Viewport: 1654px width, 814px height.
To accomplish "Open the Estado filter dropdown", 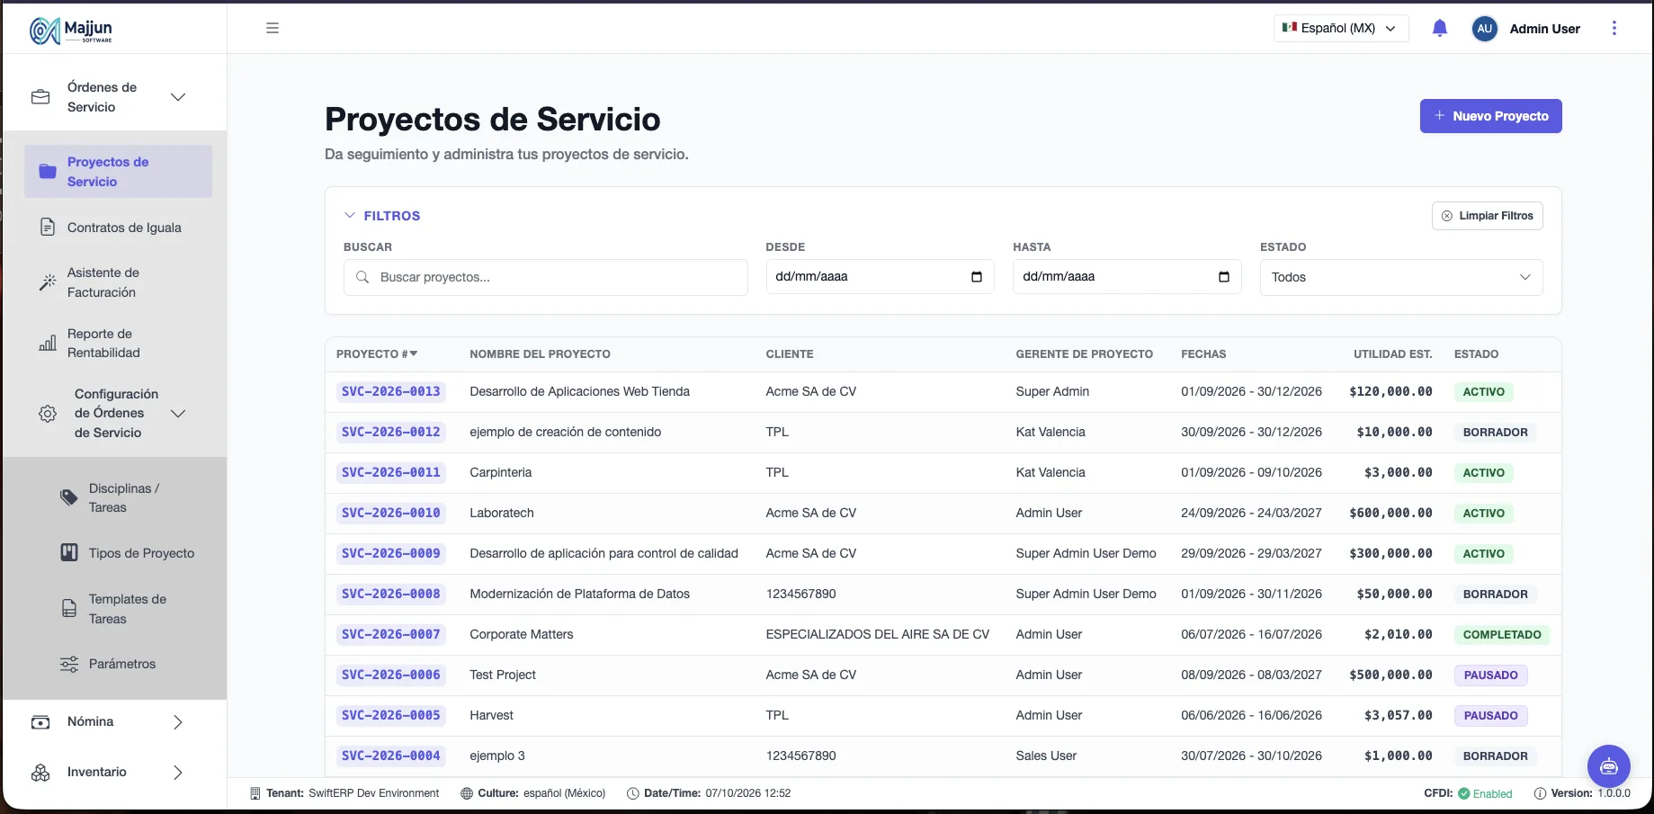I will point(1401,277).
